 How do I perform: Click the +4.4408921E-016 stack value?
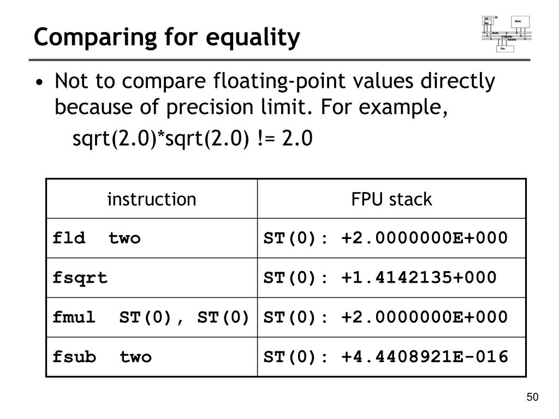[424, 357]
